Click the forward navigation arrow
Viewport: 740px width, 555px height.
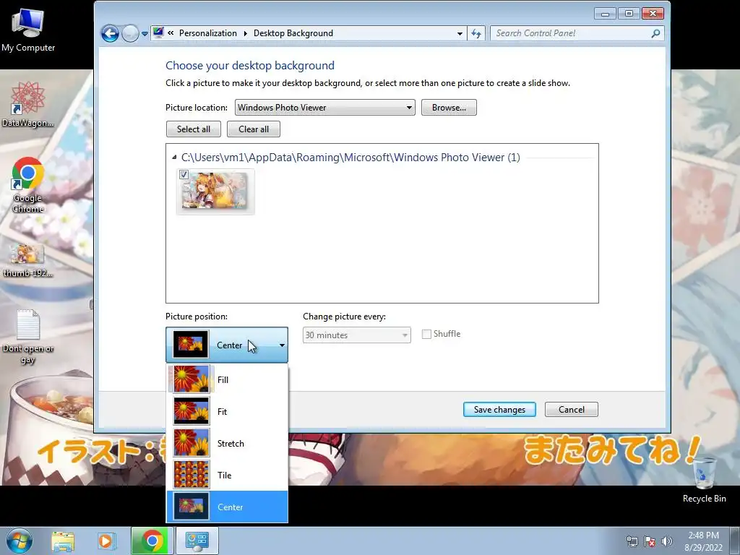[130, 33]
